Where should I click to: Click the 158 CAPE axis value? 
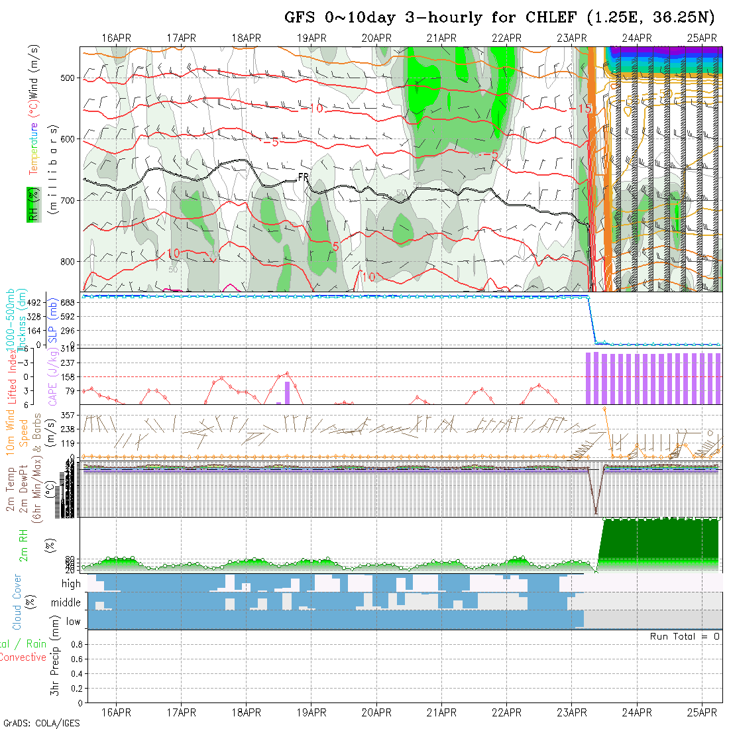68,377
